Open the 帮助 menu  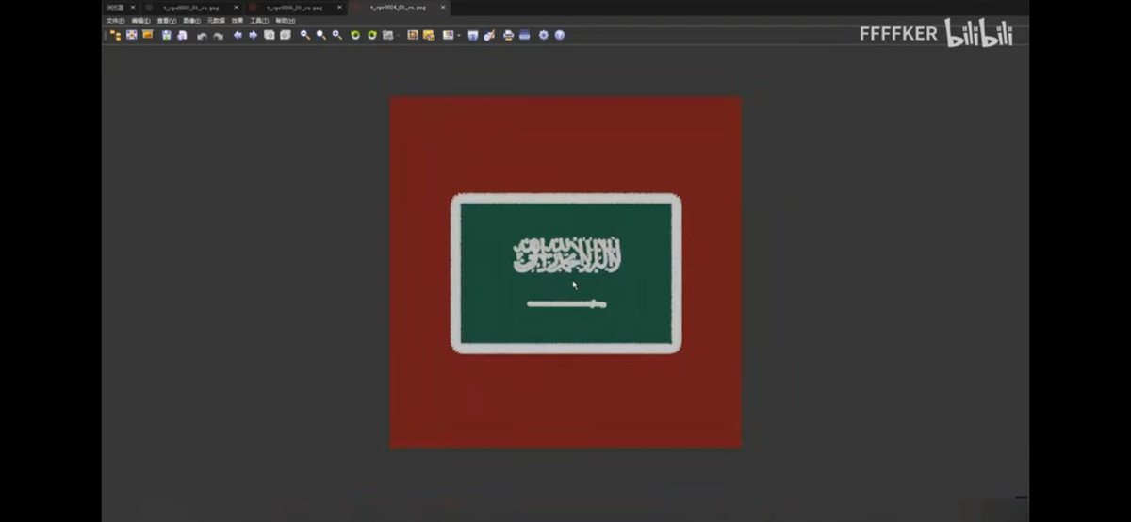tap(285, 20)
